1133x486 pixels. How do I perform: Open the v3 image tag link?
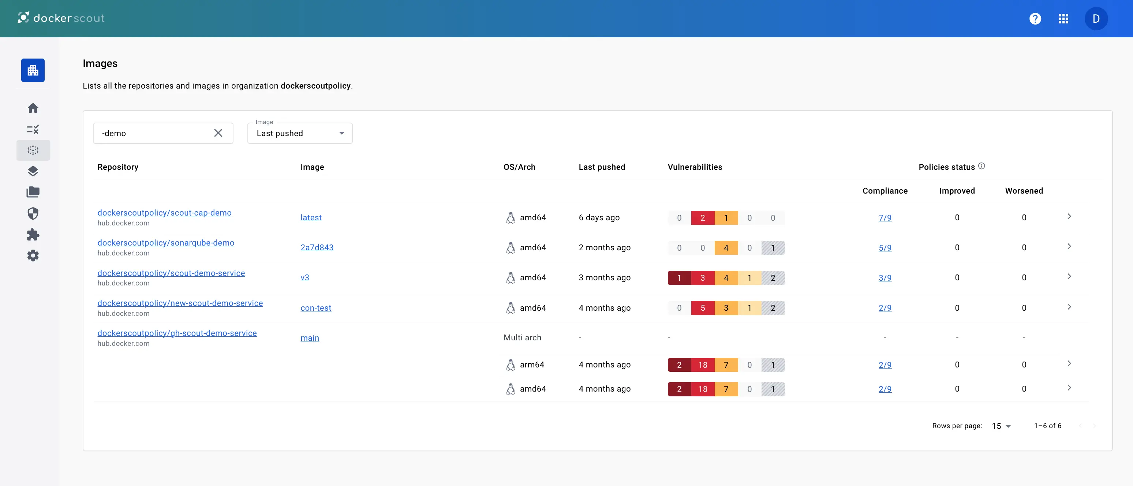click(305, 277)
